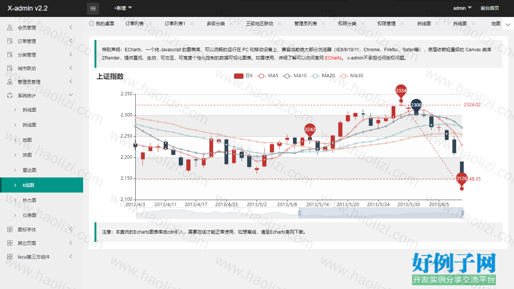
Task: Toggle the MA5 legend series
Action: (267, 76)
